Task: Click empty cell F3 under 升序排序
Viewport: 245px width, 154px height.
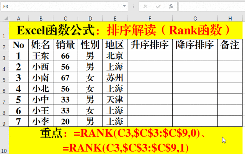Action: click(150, 56)
